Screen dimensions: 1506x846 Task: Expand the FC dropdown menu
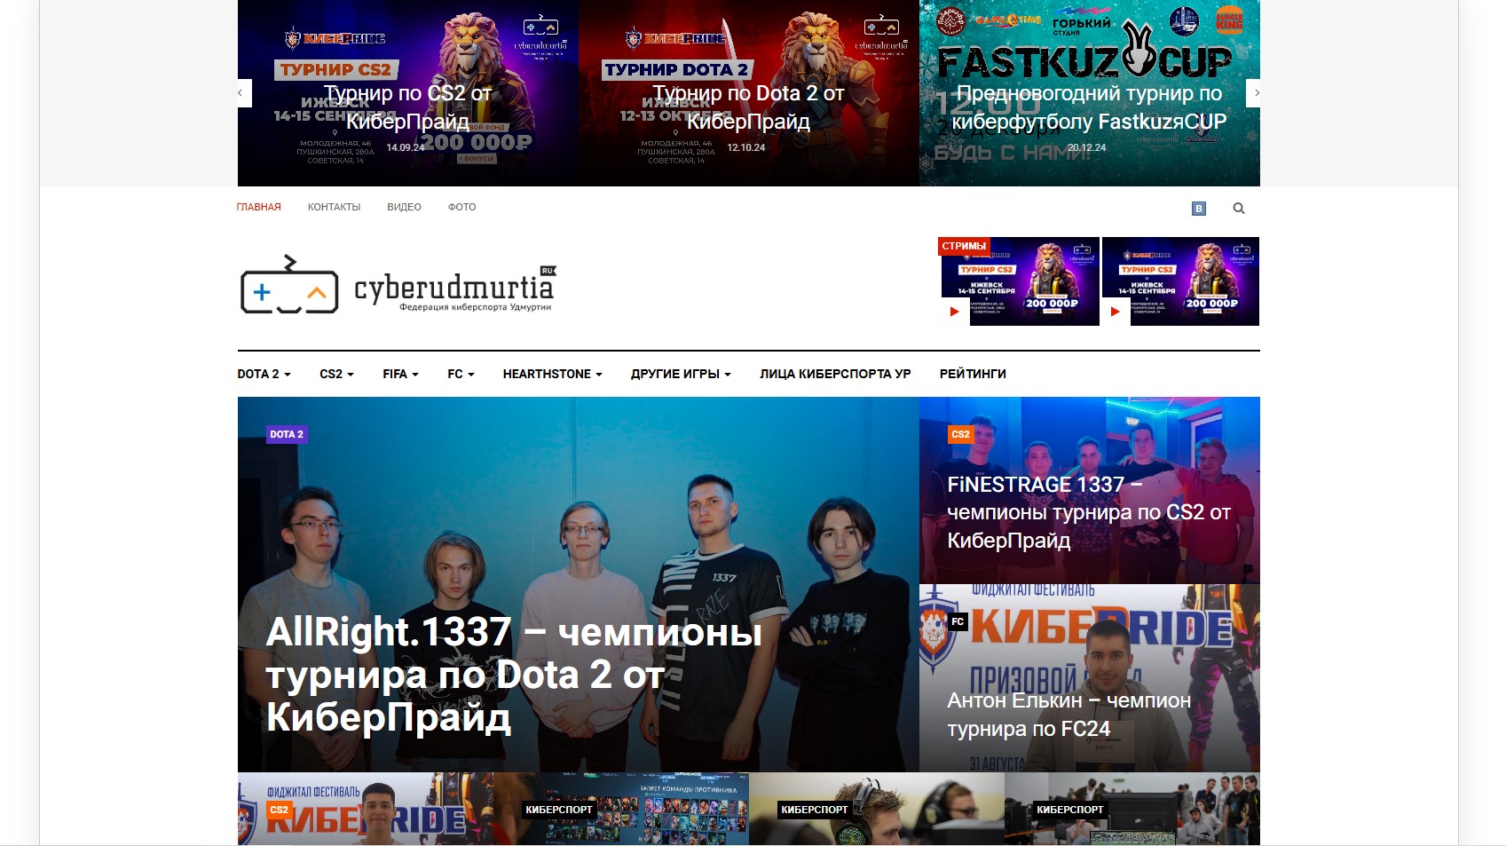(461, 374)
